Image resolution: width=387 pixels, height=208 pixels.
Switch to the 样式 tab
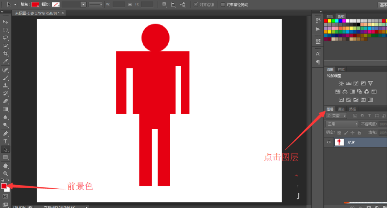click(x=341, y=70)
